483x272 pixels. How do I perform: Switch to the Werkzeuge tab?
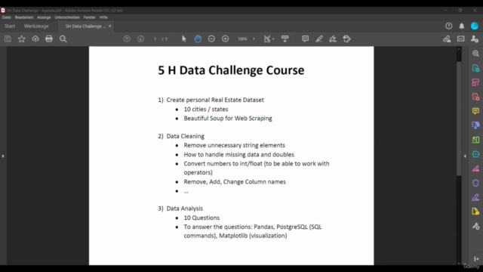click(36, 26)
